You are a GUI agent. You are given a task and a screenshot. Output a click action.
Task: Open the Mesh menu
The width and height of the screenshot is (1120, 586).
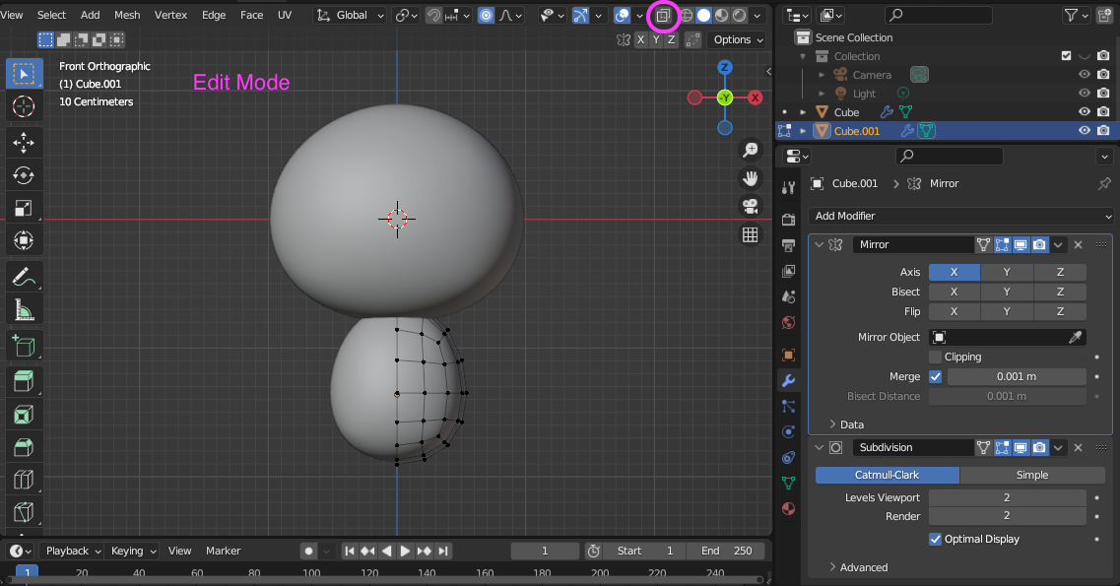coord(127,15)
